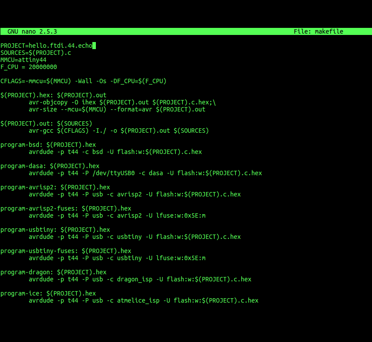Screen dimensions: 372x342
Task: Click the 'program-dragon:' target line
Action: [53, 272]
